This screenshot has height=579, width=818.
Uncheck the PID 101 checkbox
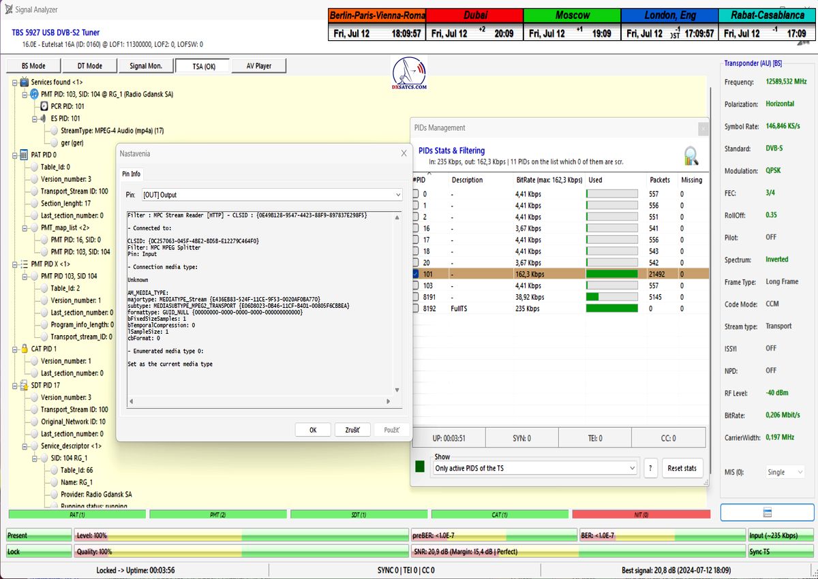(416, 274)
